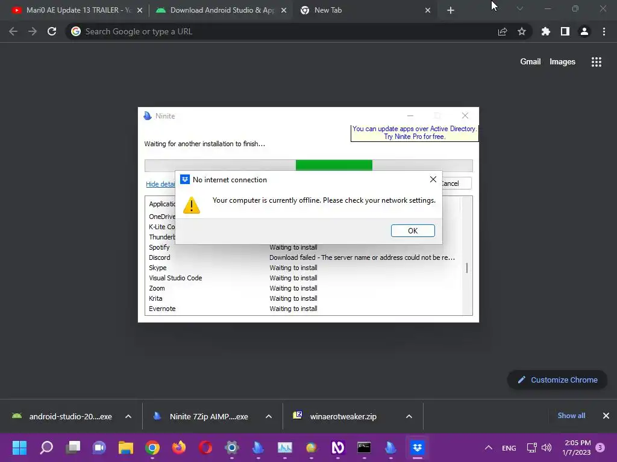Click the Try Ninite Pro for free link
This screenshot has width=617, height=462.
coord(415,137)
